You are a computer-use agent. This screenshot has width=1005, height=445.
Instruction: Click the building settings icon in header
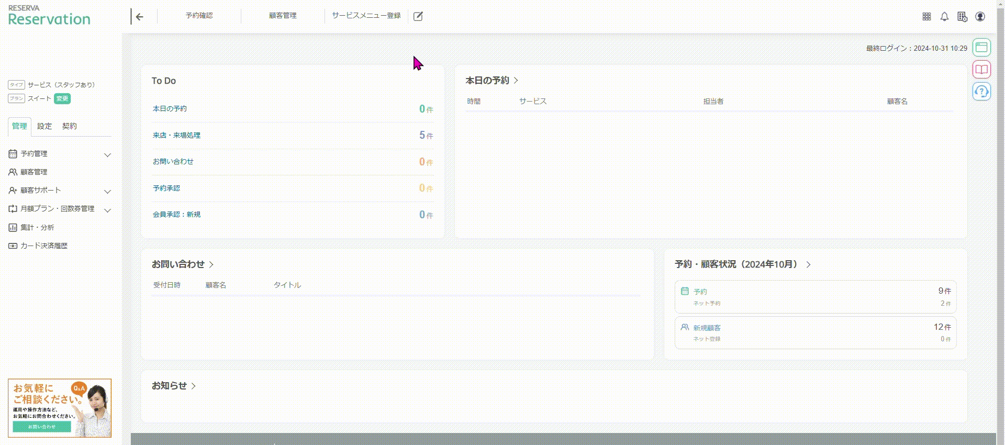(x=962, y=16)
